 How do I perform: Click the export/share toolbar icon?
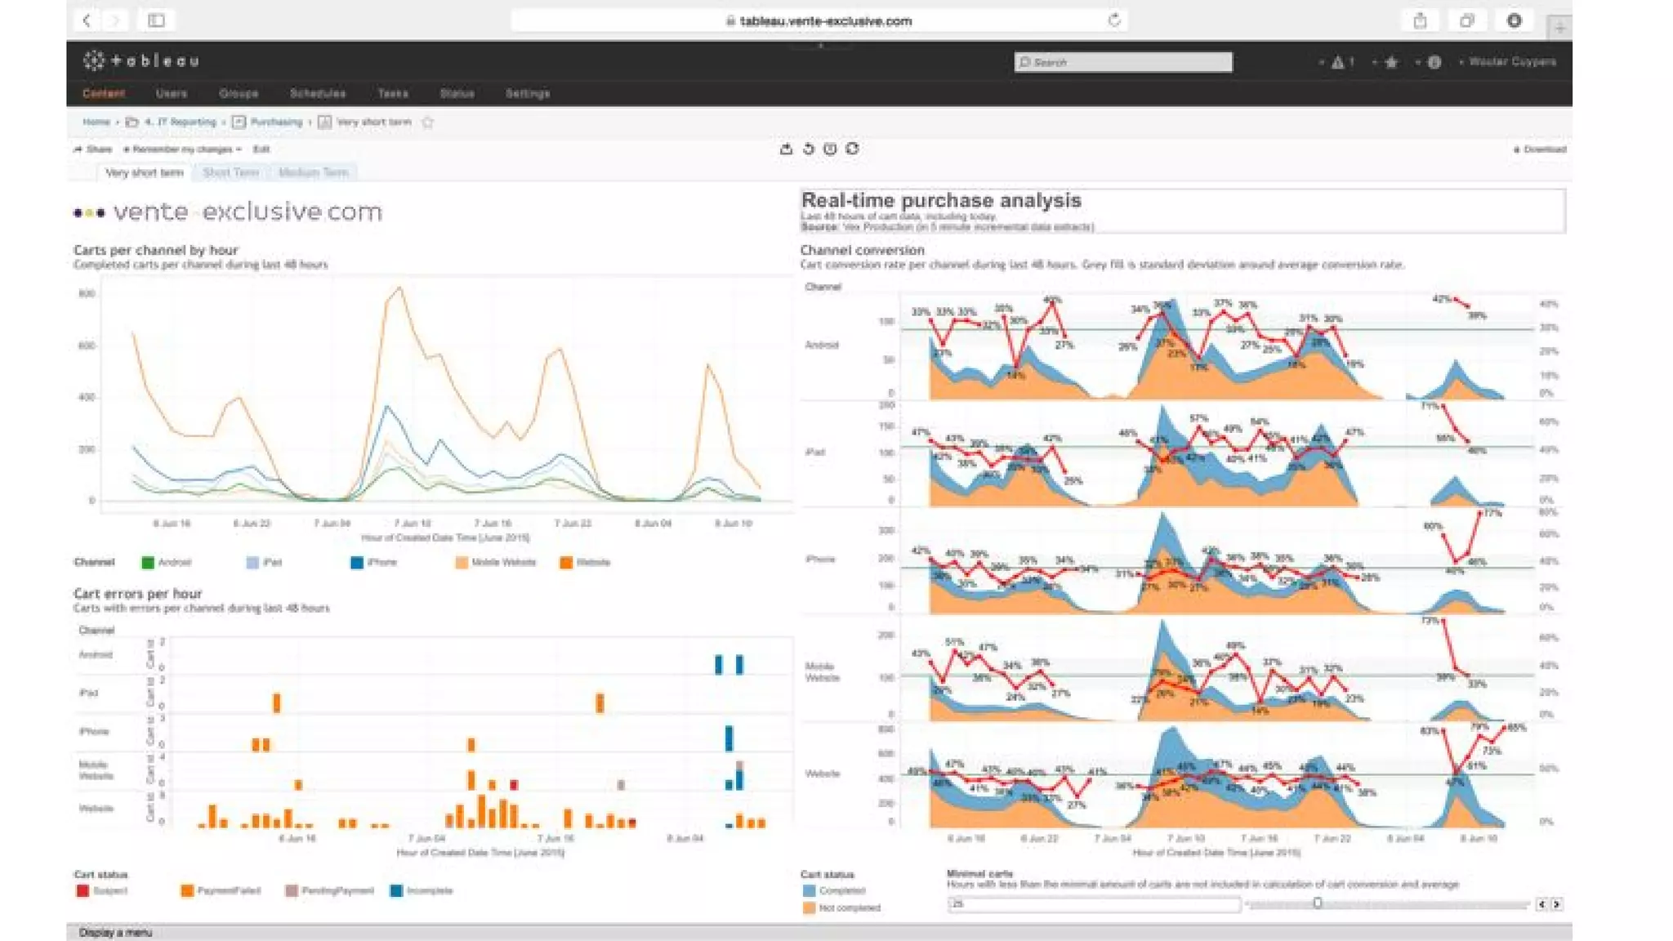click(x=786, y=149)
